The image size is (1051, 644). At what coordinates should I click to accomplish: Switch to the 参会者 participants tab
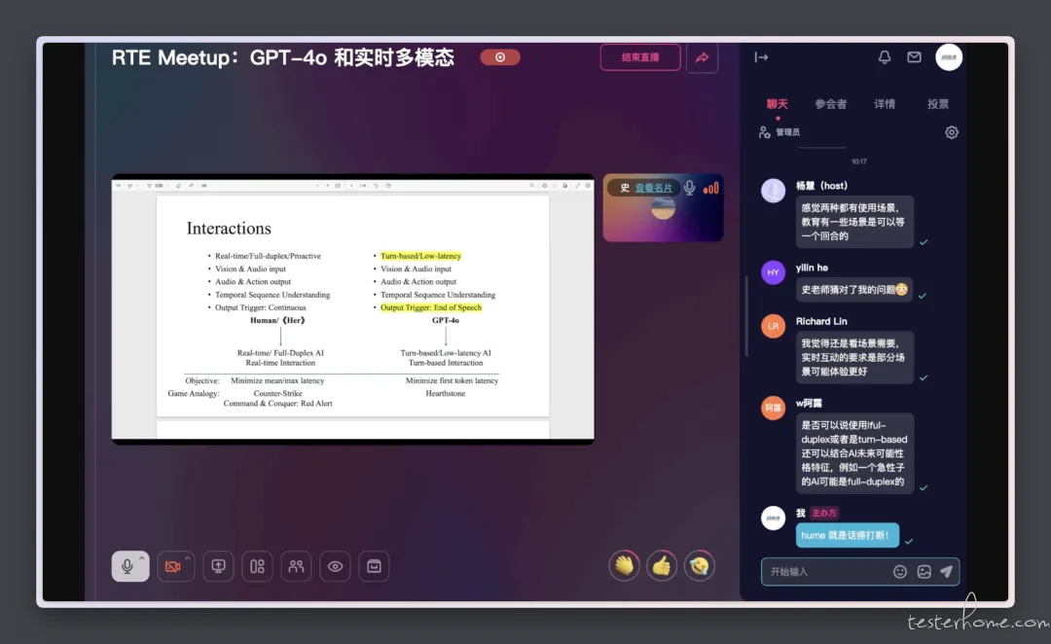(830, 104)
